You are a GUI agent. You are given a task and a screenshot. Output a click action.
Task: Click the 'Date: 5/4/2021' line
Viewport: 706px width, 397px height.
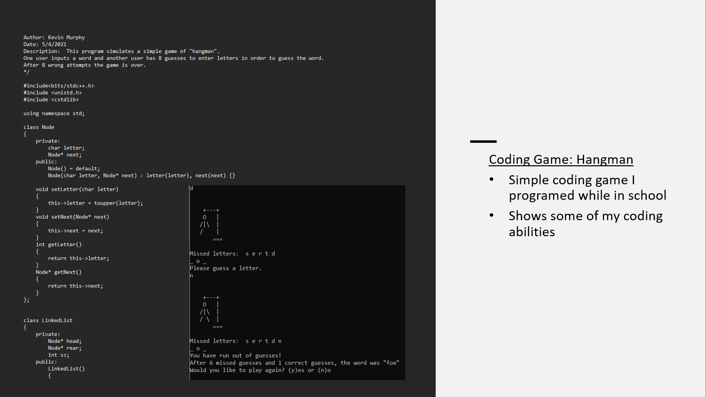(x=45, y=44)
